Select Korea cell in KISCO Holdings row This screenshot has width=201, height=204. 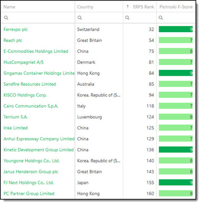tap(99, 95)
